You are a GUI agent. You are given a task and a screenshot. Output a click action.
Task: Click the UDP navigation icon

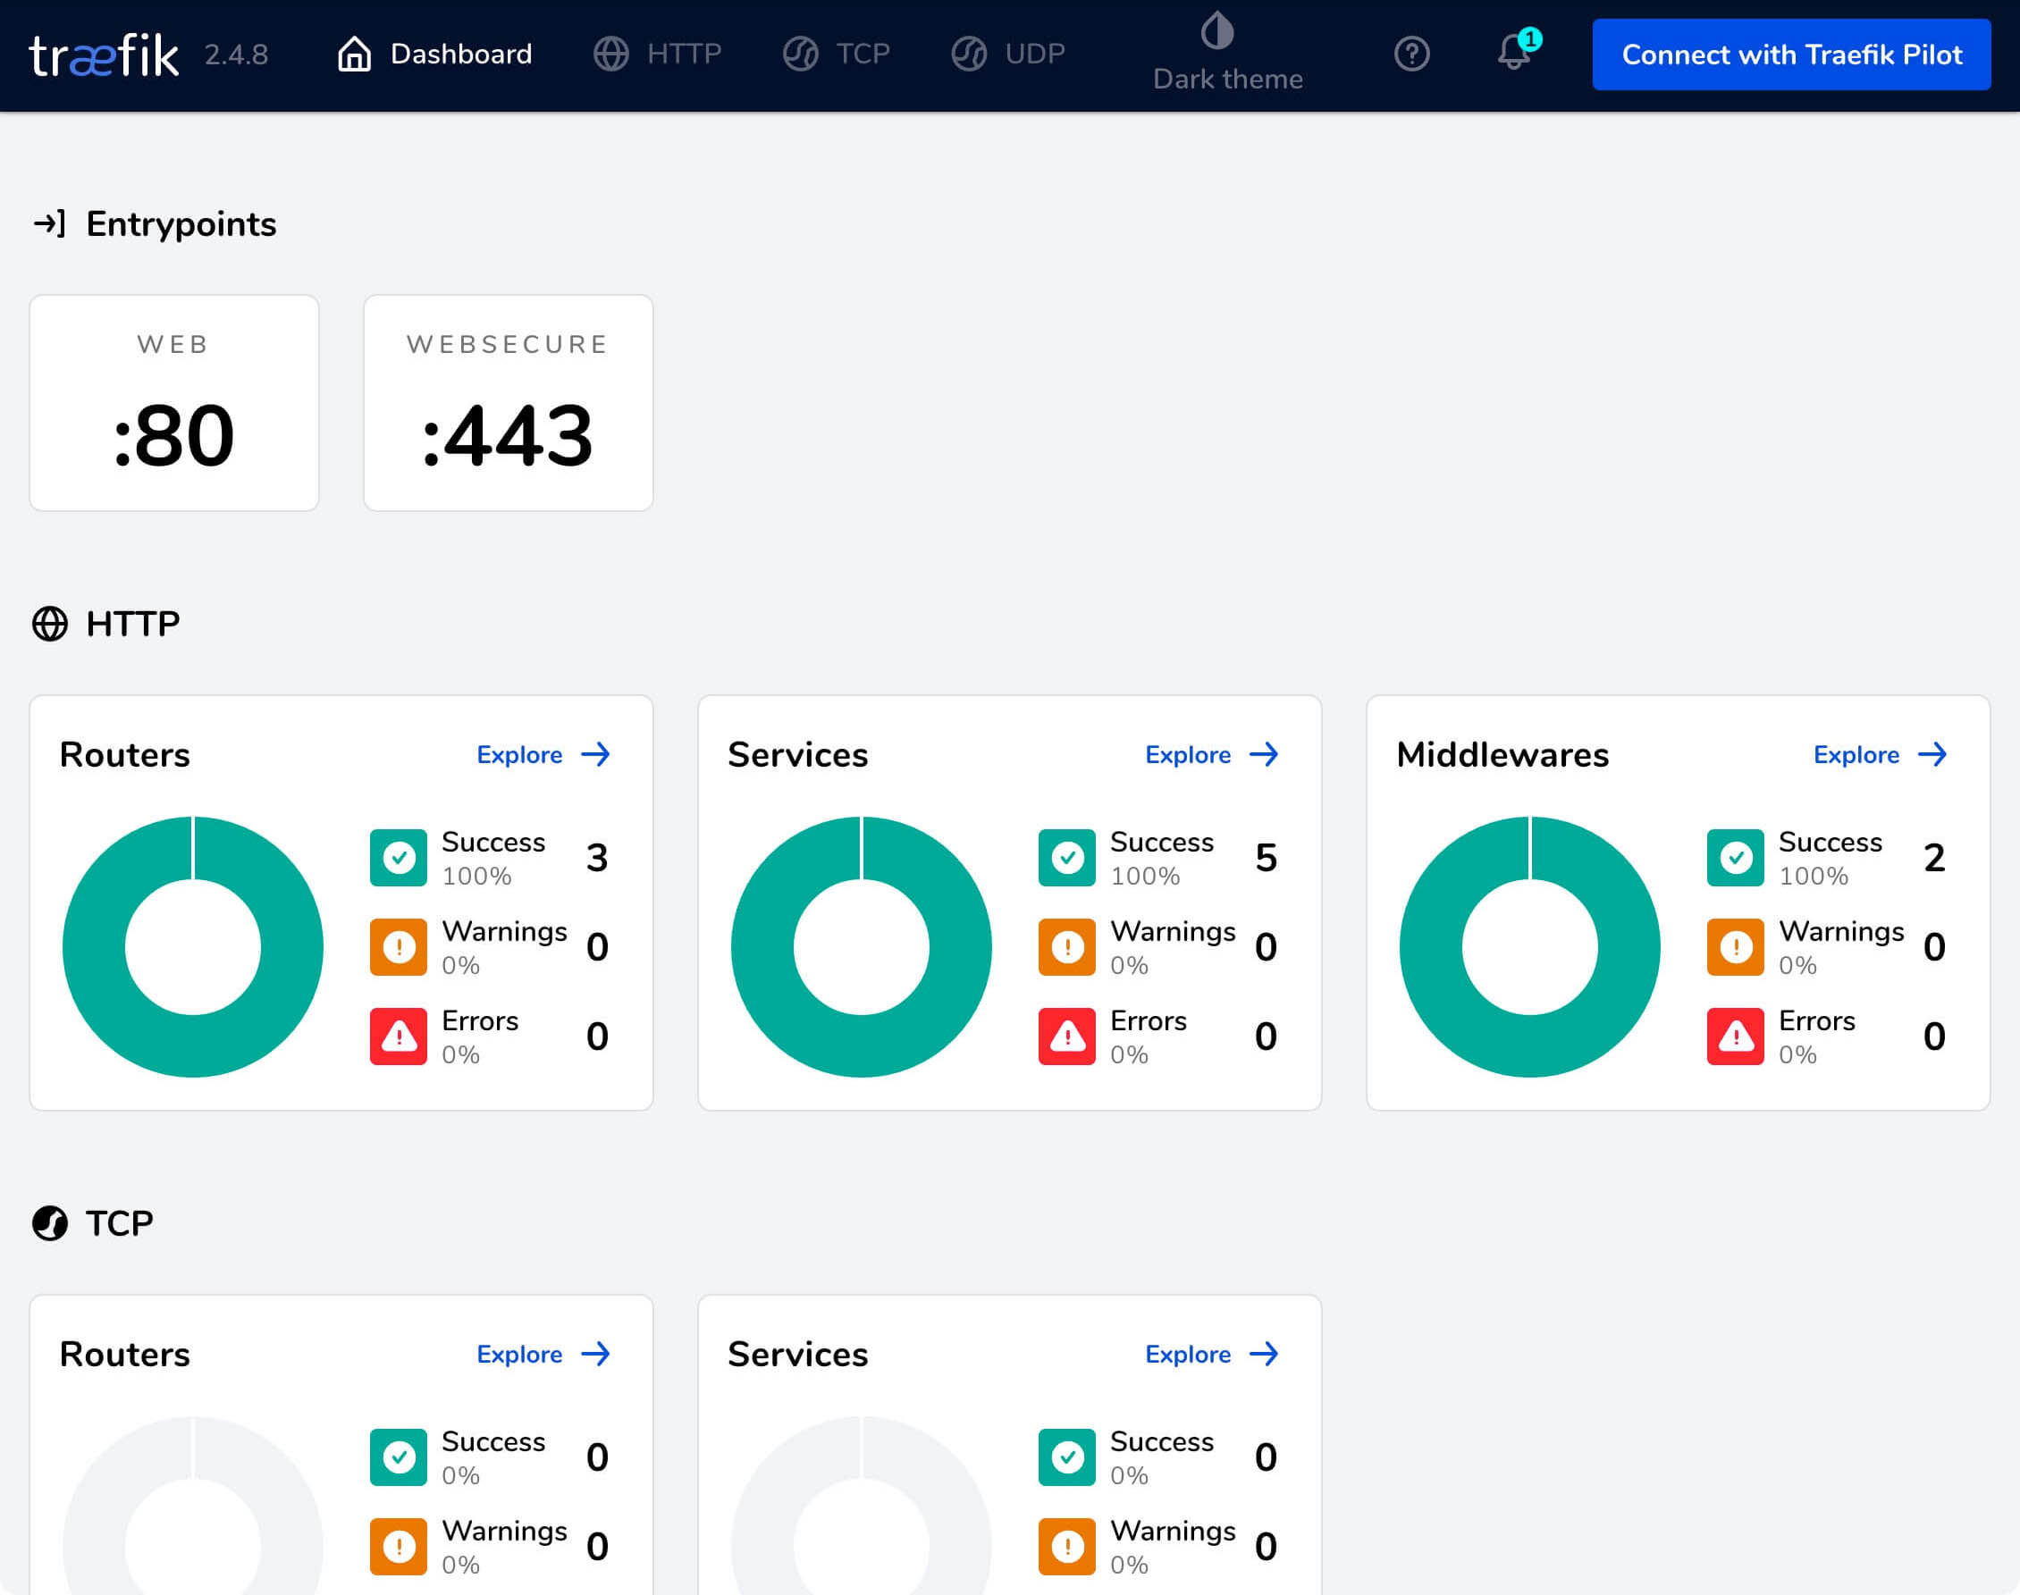967,55
